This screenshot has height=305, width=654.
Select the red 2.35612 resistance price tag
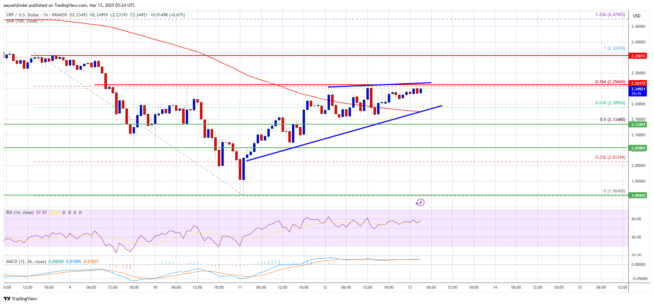(x=638, y=56)
